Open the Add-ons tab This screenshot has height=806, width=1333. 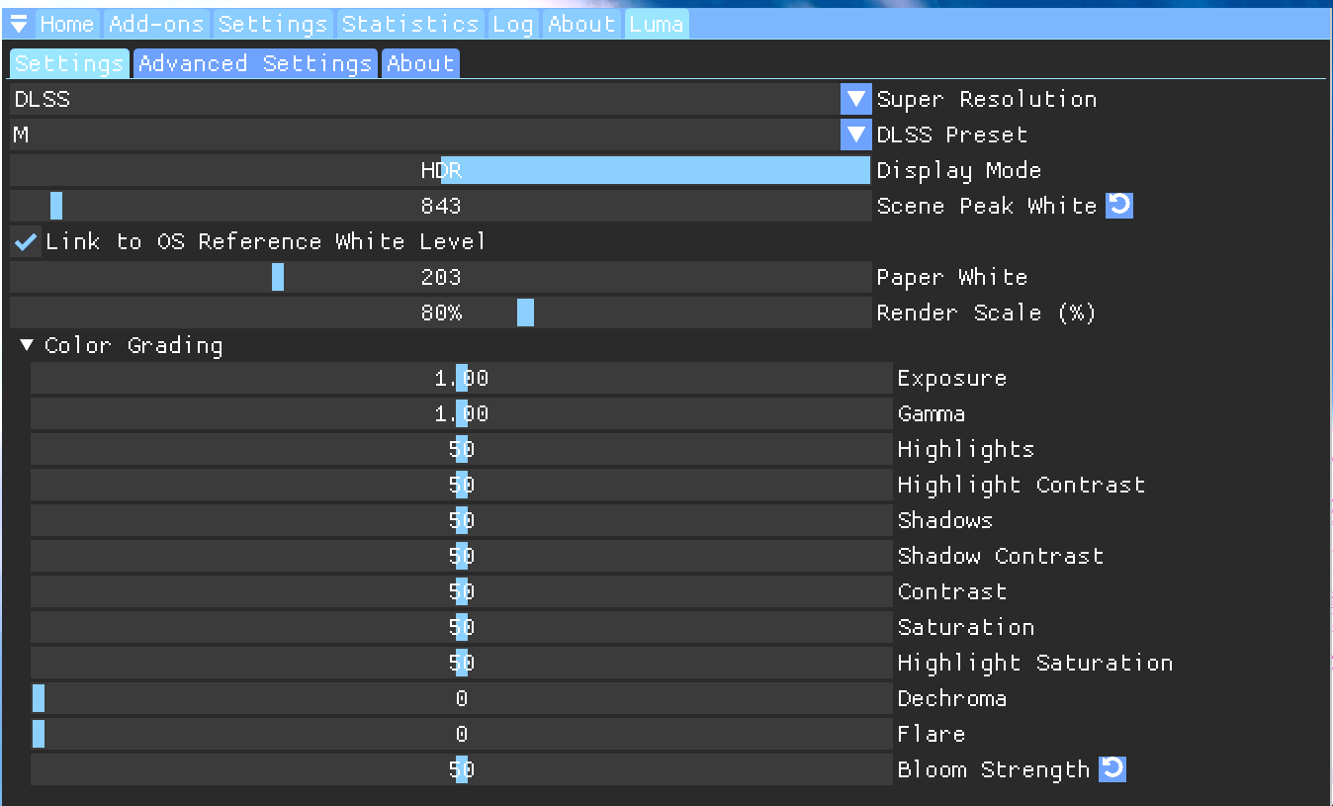pos(156,24)
